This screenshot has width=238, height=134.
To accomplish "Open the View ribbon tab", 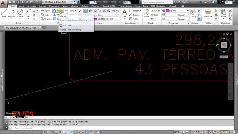I will tap(65, 6).
